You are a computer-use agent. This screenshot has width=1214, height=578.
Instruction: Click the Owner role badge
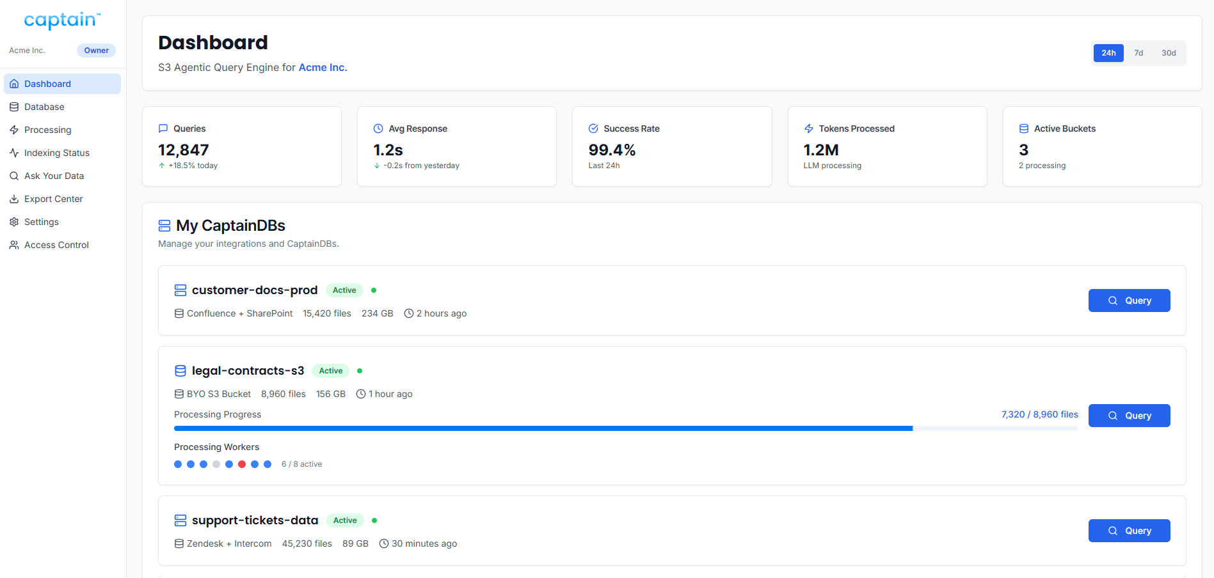(96, 51)
